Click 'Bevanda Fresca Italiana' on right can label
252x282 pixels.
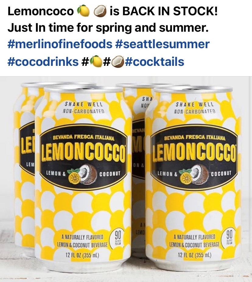pyautogui.click(x=195, y=138)
